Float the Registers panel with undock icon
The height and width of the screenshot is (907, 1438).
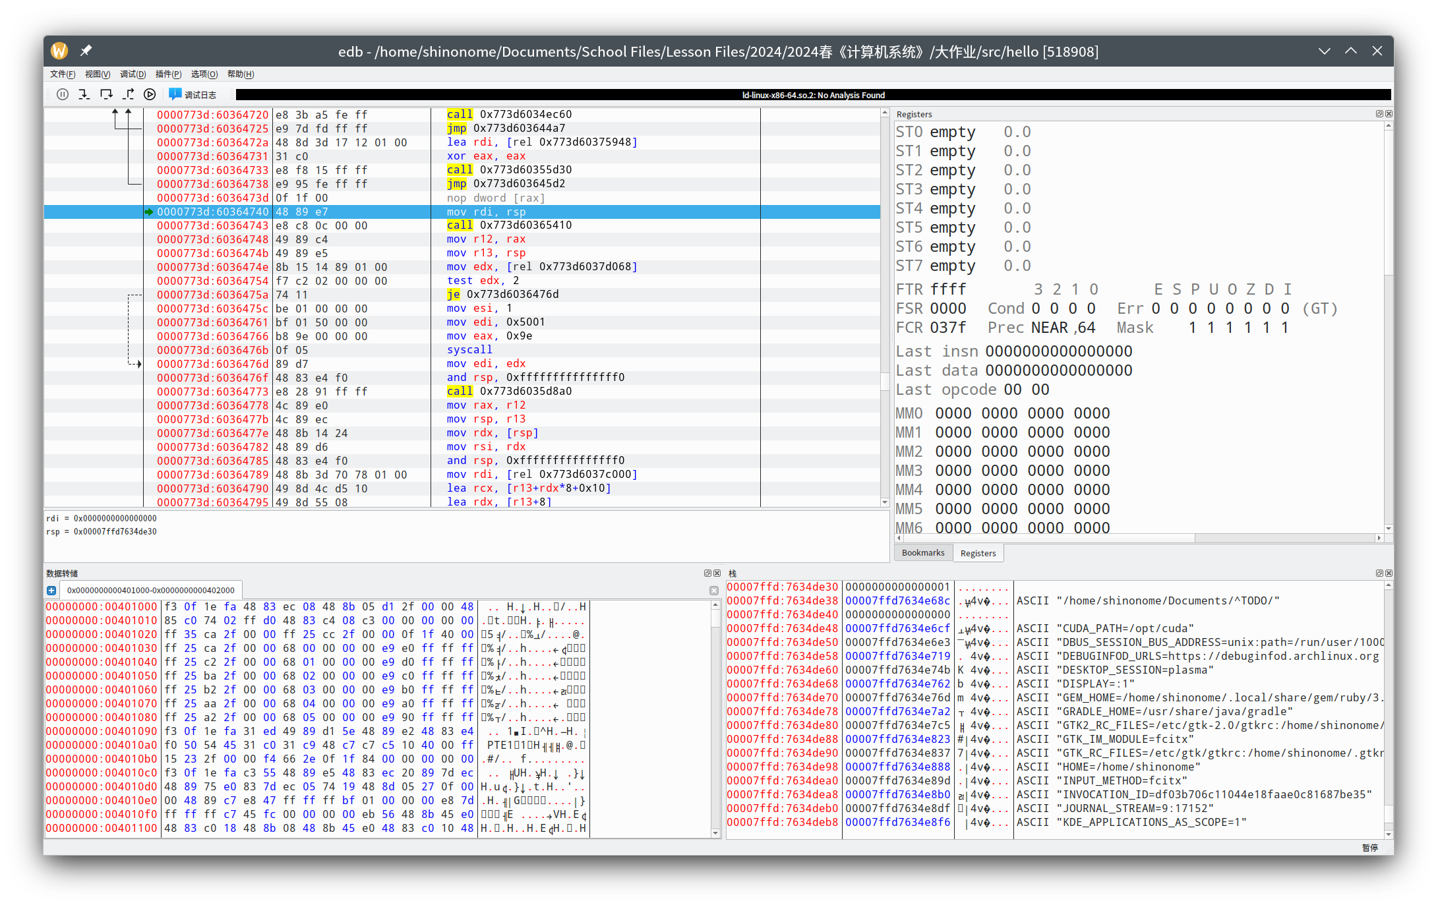click(1379, 114)
